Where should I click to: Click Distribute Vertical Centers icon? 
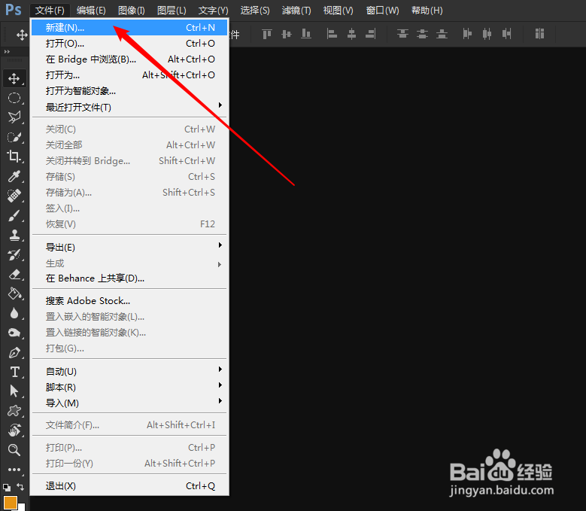[422, 34]
